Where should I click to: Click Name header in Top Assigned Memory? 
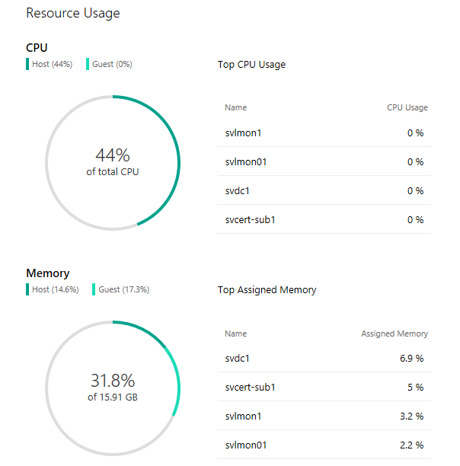[x=235, y=334]
